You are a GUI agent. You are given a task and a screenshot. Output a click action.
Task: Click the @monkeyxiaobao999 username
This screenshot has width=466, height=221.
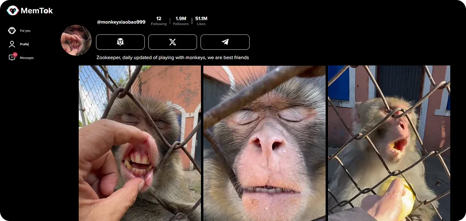(121, 22)
